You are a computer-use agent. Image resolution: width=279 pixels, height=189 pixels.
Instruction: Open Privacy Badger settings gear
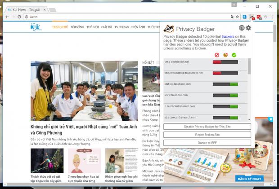pos(248,28)
